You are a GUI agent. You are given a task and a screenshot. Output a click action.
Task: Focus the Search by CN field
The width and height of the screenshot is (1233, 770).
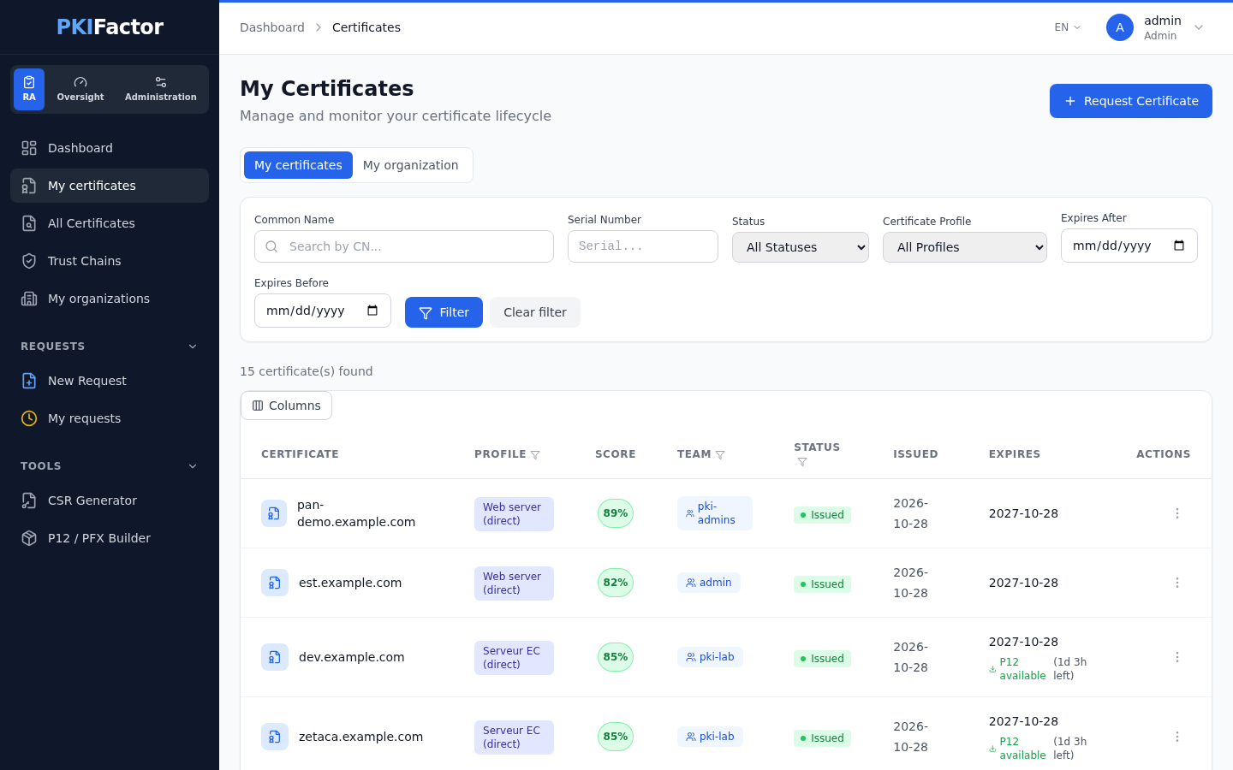click(x=404, y=246)
